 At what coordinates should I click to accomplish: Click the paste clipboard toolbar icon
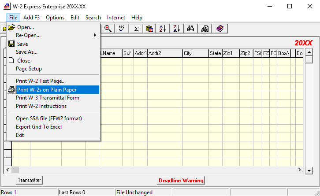[x=149, y=29]
